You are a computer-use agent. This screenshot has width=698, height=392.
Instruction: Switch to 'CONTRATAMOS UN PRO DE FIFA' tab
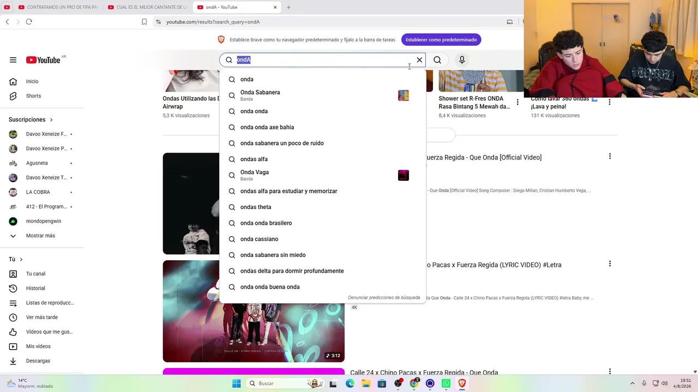57,7
